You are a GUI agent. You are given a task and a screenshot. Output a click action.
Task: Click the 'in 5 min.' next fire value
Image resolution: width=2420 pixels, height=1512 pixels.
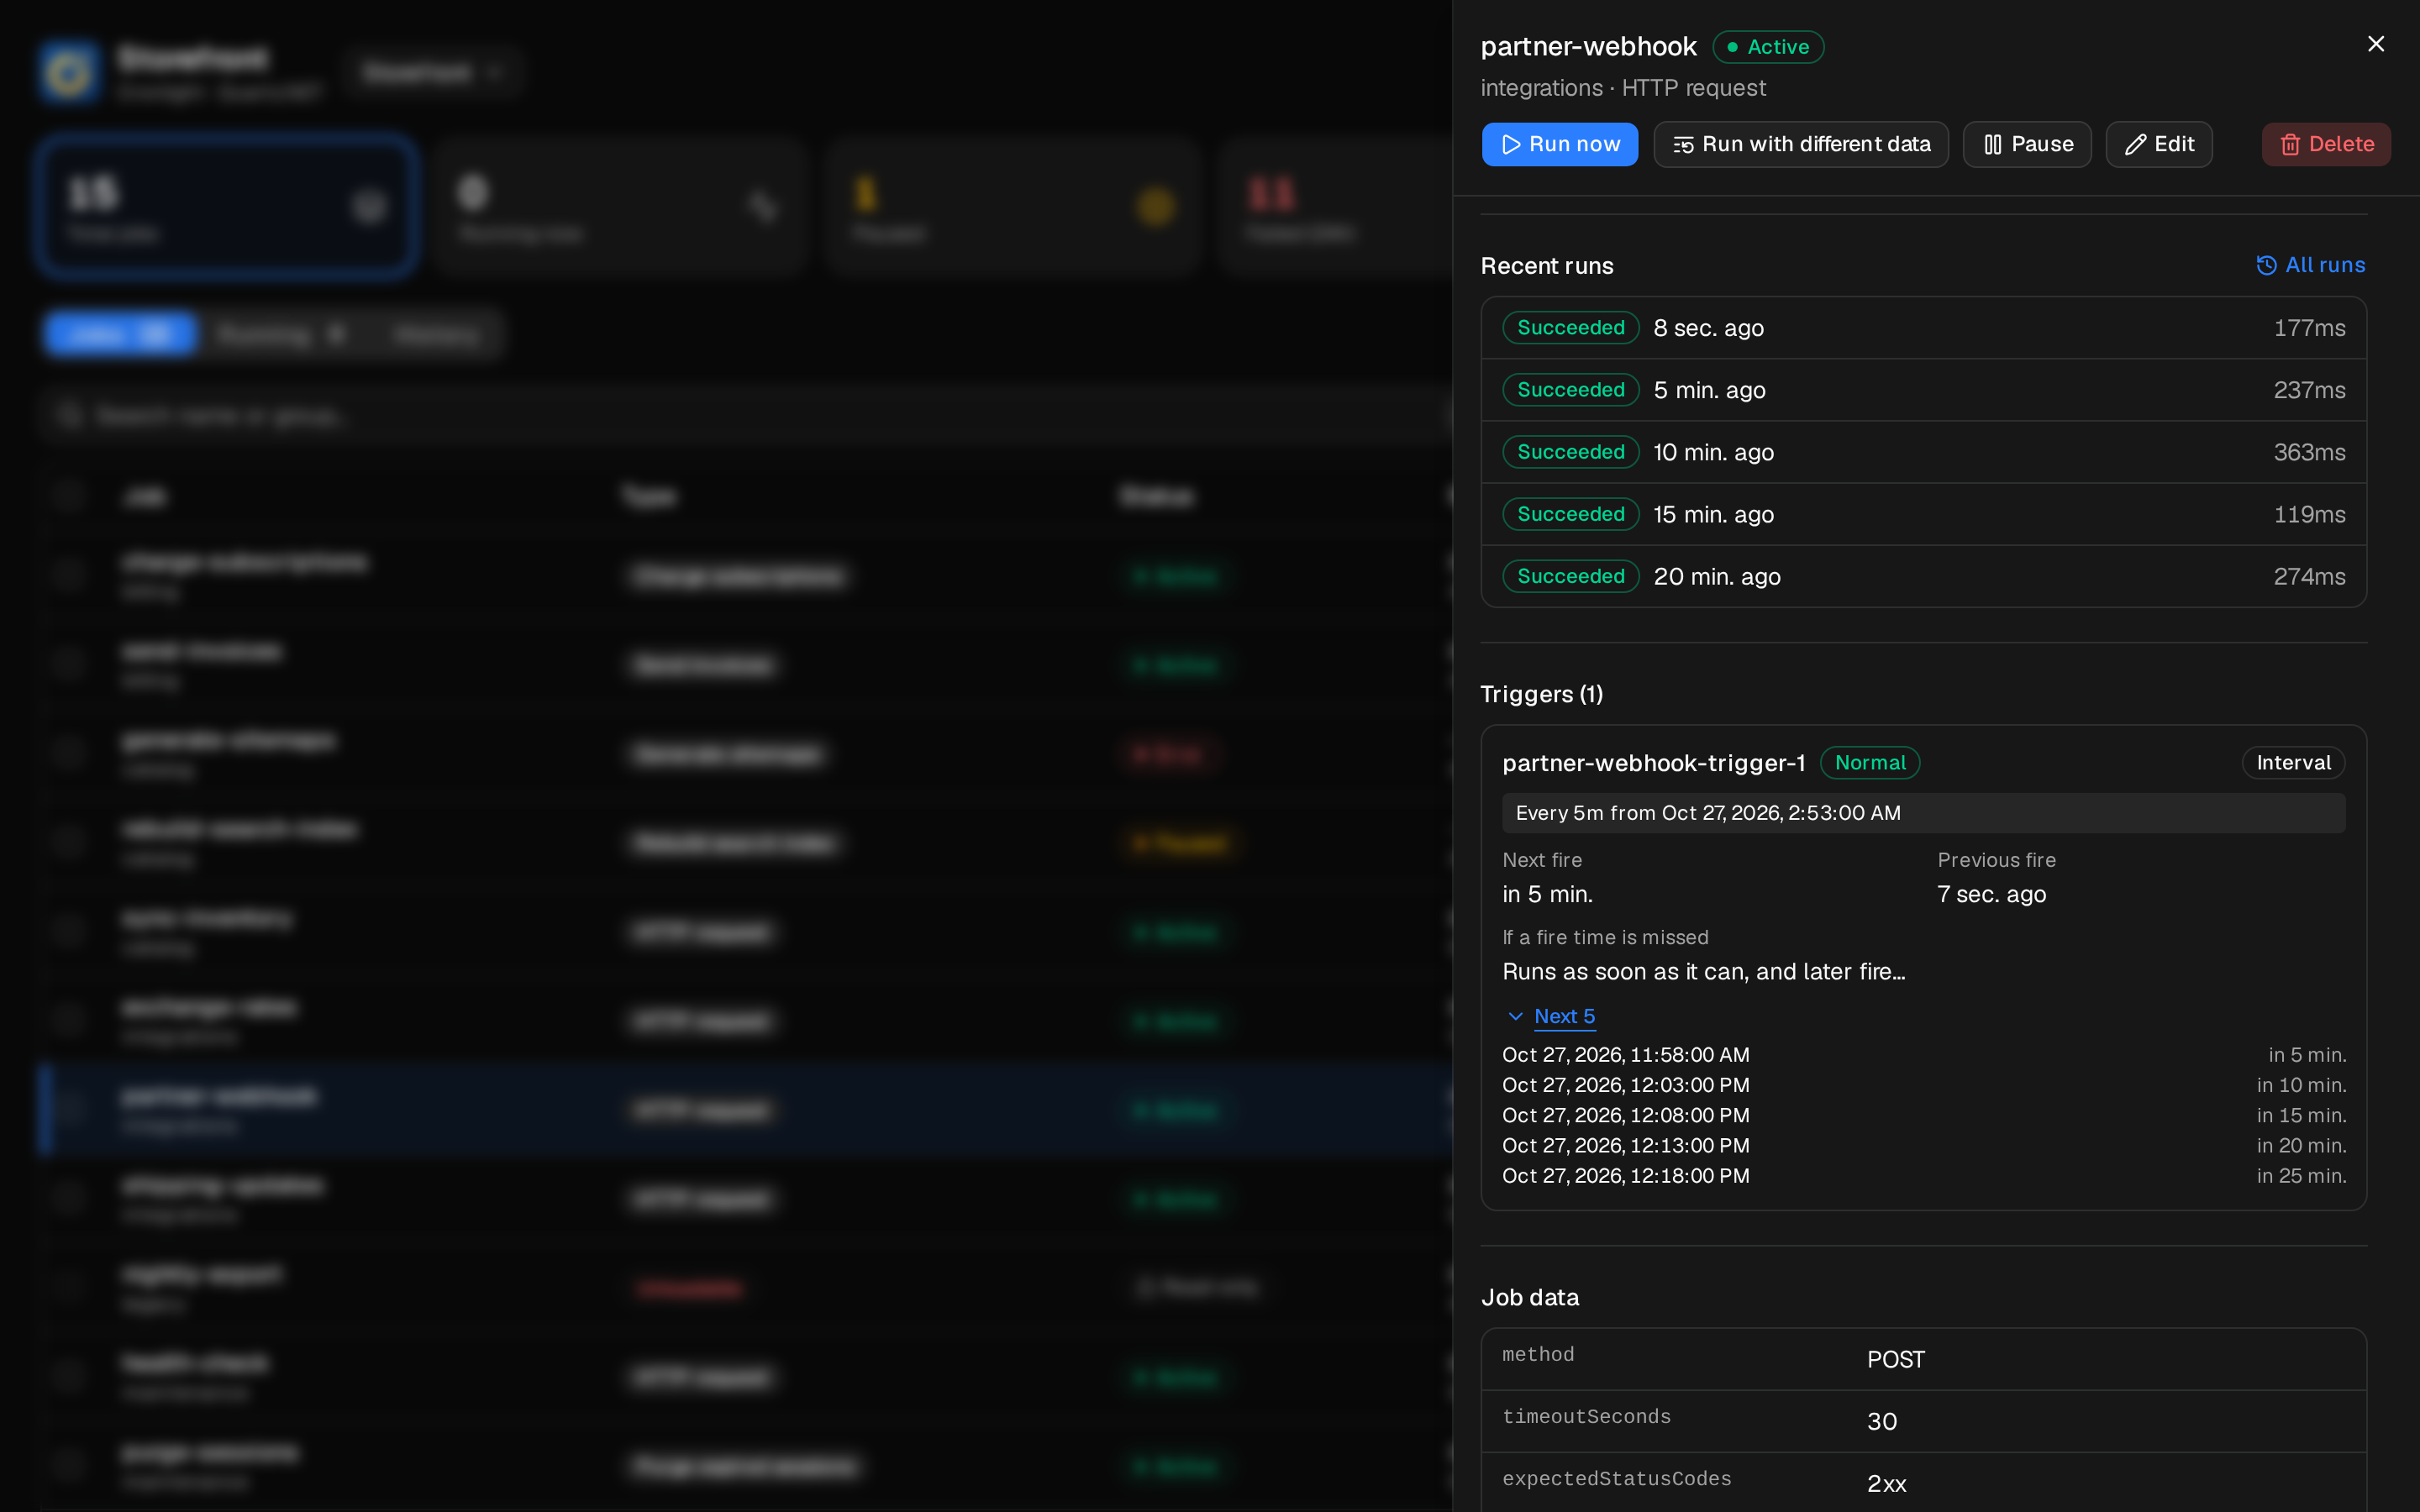[x=1547, y=894]
